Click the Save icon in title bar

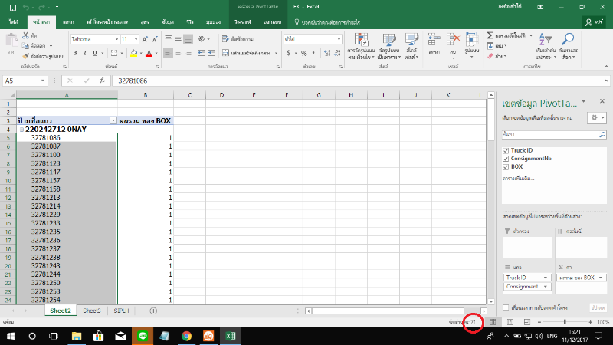[13, 8]
